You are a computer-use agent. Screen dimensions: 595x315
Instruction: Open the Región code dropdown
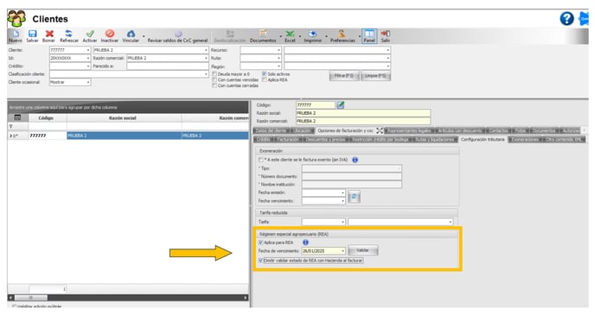[278, 66]
